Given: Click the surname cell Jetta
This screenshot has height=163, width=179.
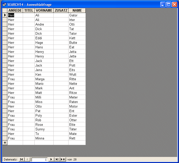Looking at the screenshot, I should tap(77, 52).
